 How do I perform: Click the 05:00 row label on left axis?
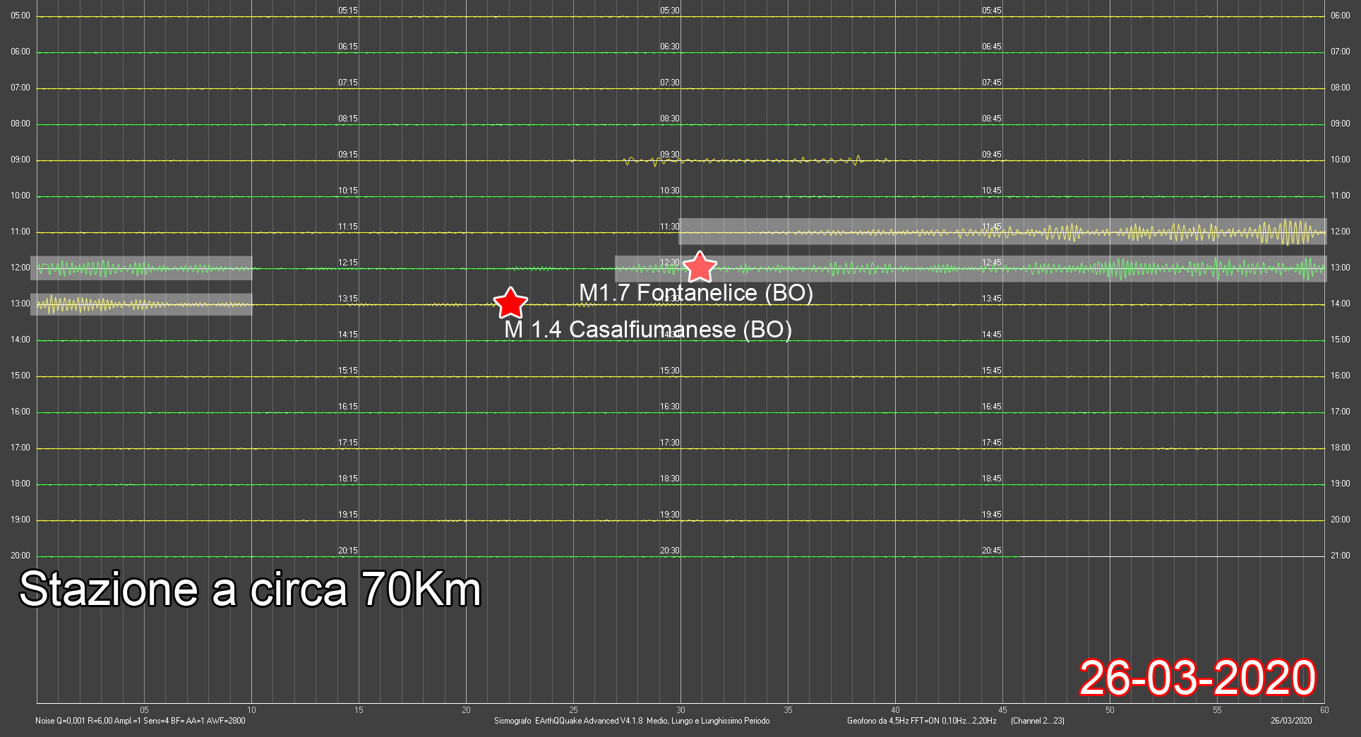pos(20,16)
